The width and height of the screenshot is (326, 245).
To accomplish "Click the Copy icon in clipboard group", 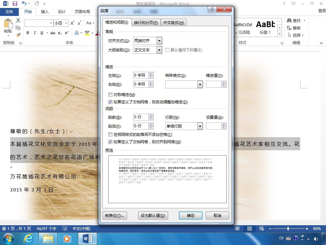I will pyautogui.click(x=18, y=28).
